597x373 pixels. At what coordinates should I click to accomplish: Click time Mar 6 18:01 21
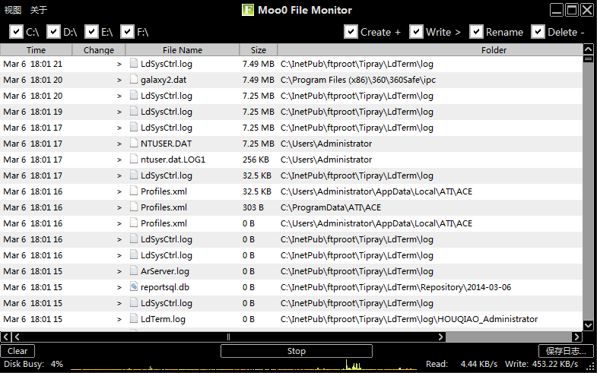[33, 64]
